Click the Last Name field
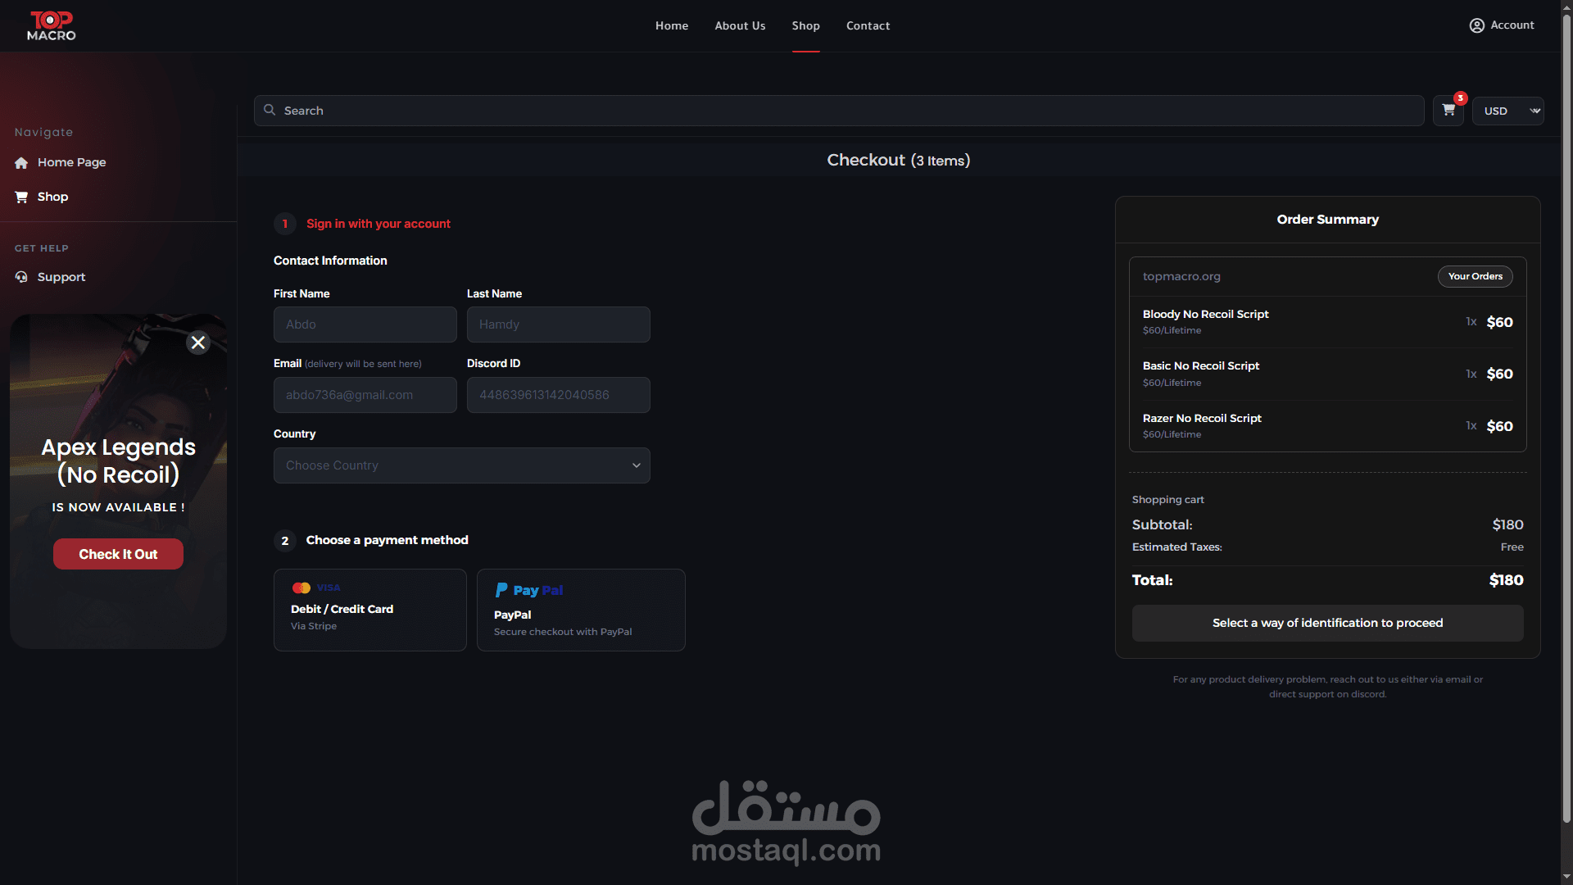This screenshot has width=1573, height=885. tap(559, 324)
